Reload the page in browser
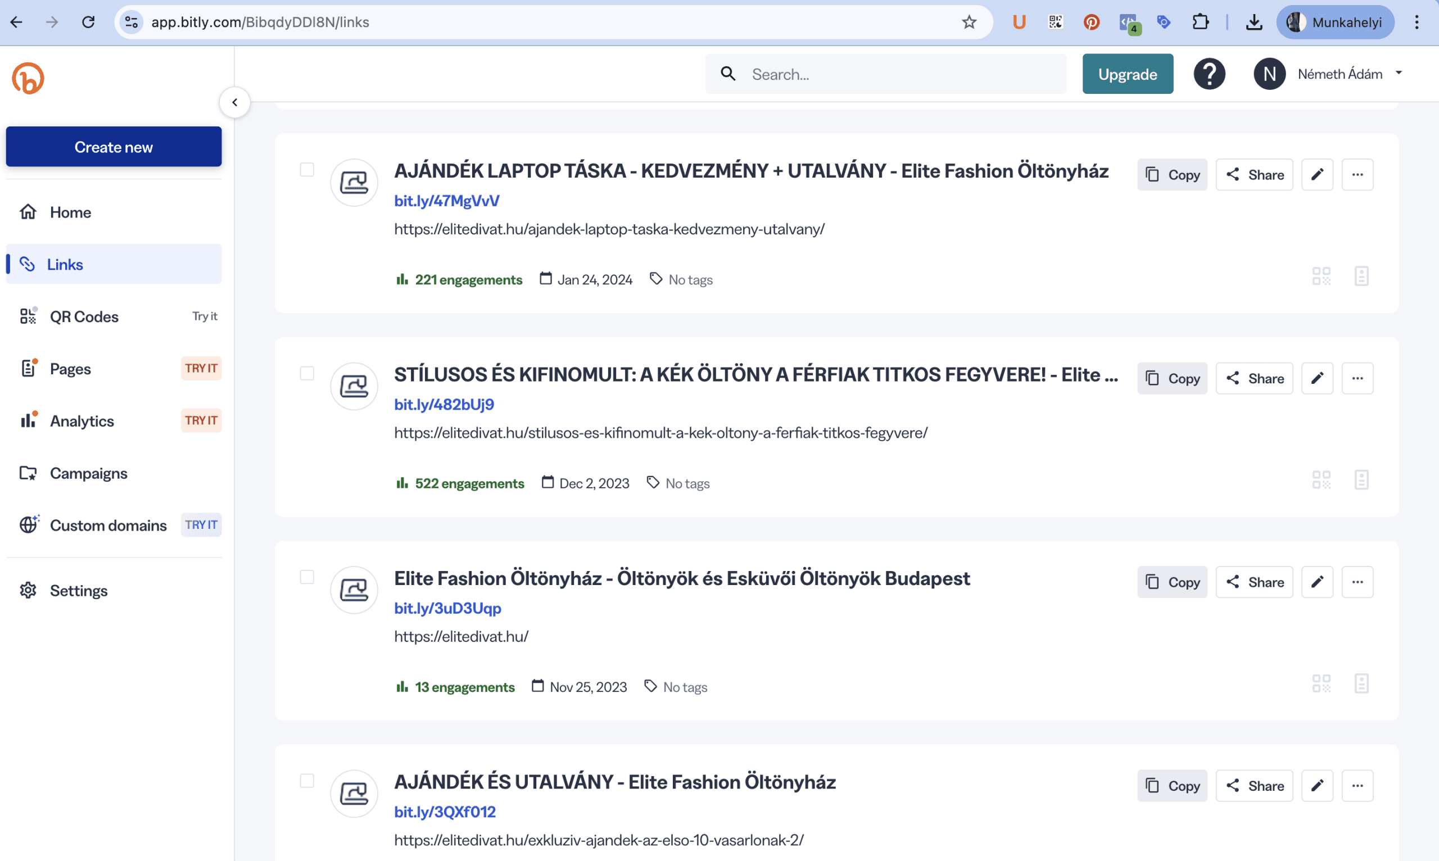1439x861 pixels. [88, 22]
